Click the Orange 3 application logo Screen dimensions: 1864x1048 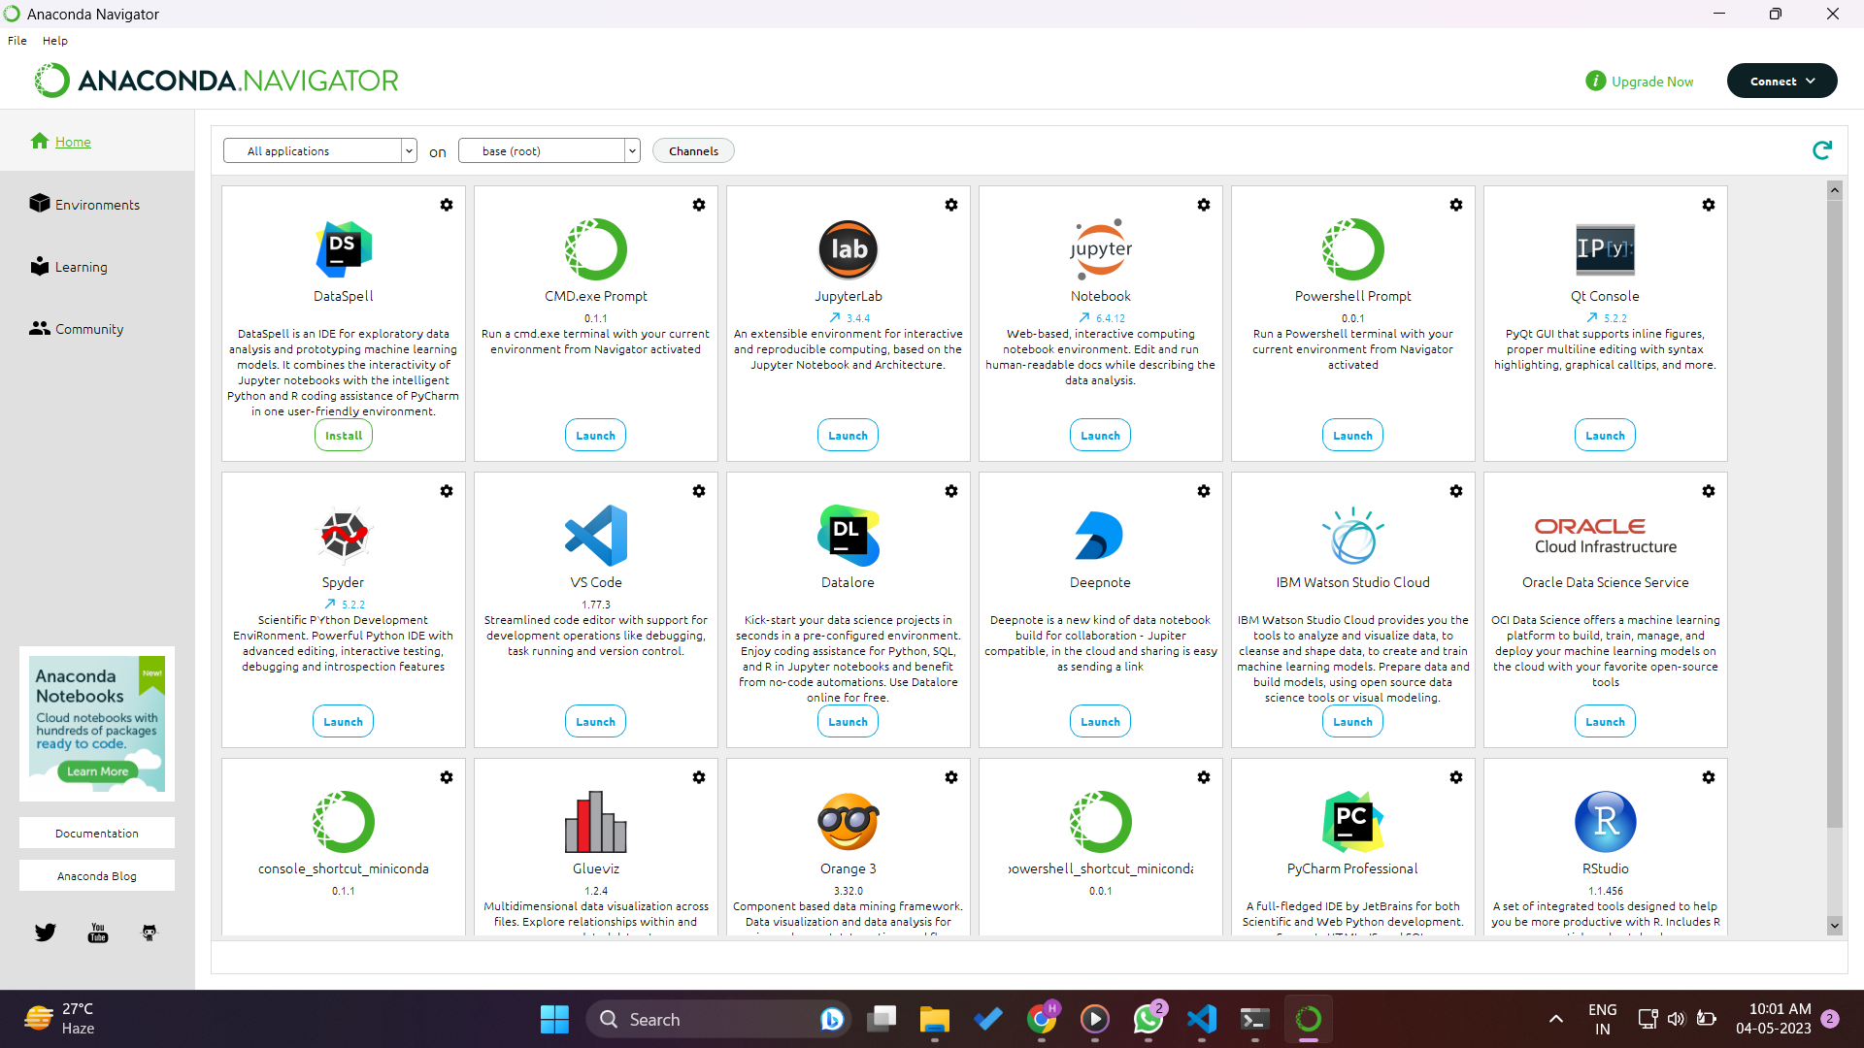tap(849, 822)
